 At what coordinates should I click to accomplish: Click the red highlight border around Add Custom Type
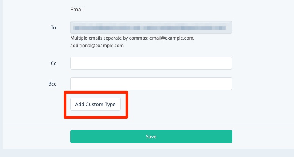tap(96, 92)
